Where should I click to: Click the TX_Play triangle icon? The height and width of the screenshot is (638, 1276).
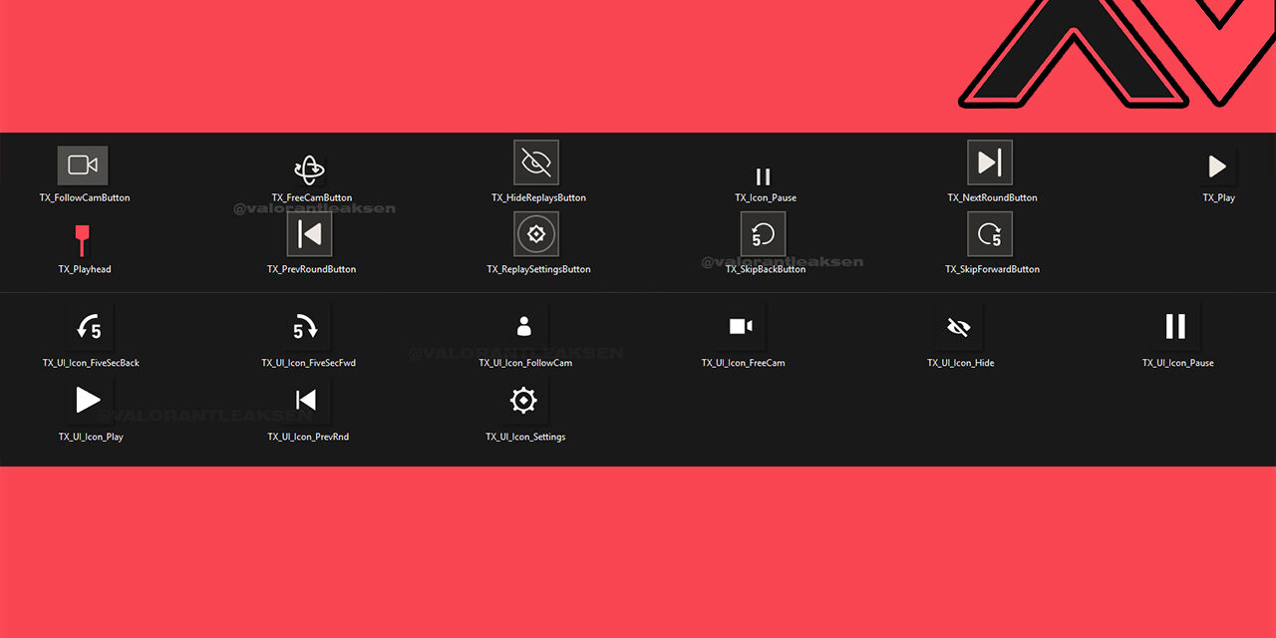pos(1217,166)
